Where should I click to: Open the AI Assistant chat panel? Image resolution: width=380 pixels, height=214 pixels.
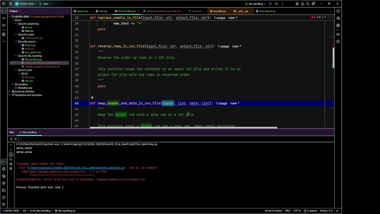pyautogui.click(x=338, y=18)
